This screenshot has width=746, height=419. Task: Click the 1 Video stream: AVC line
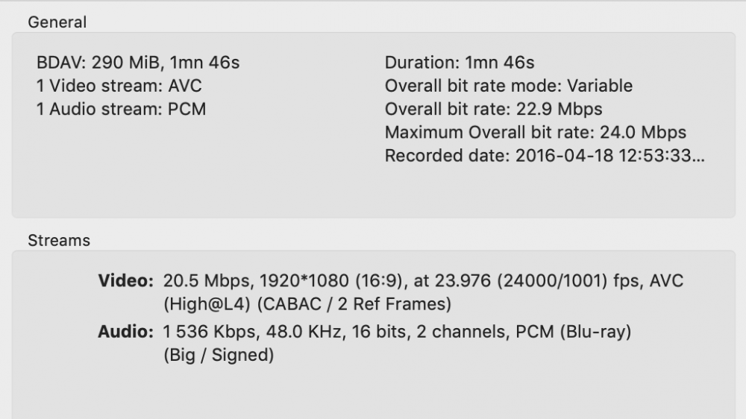click(x=119, y=86)
